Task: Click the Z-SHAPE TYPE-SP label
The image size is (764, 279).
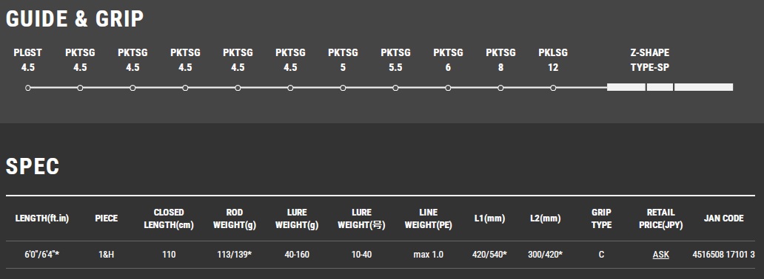Action: pyautogui.click(x=650, y=60)
